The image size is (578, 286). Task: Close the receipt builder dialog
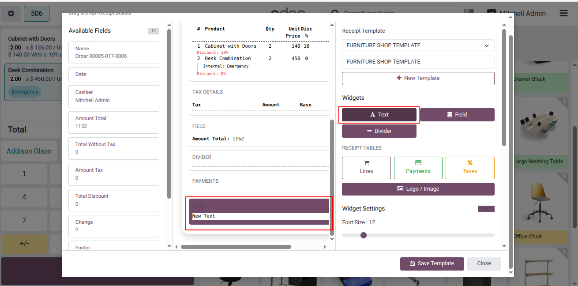click(484, 263)
